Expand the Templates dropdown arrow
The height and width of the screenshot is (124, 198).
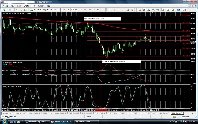coord(187,10)
